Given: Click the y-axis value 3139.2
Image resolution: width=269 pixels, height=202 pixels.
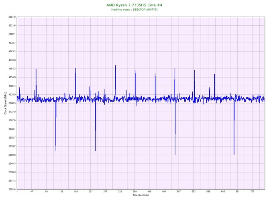Looking at the screenshot, I should coord(12,147).
